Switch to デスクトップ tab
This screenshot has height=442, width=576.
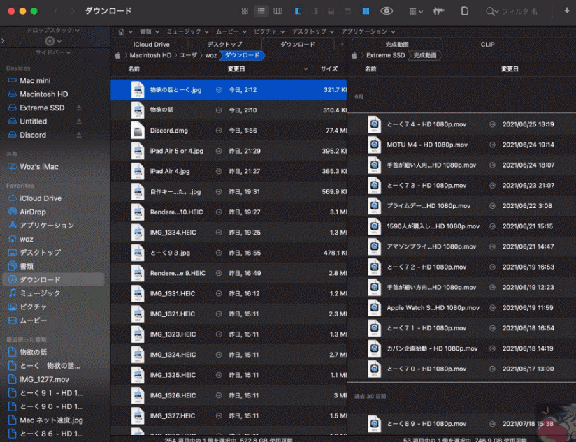225,45
